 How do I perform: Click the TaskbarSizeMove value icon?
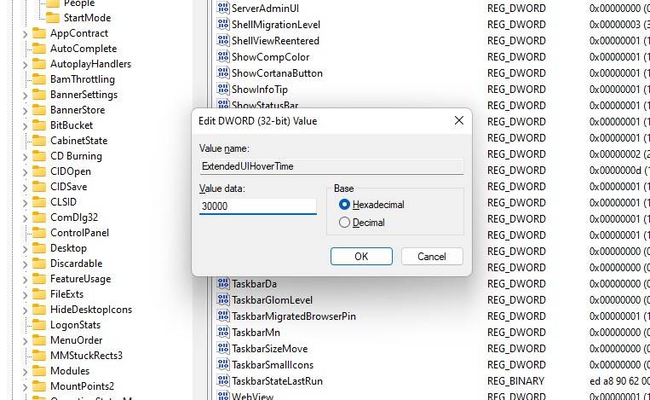(223, 348)
